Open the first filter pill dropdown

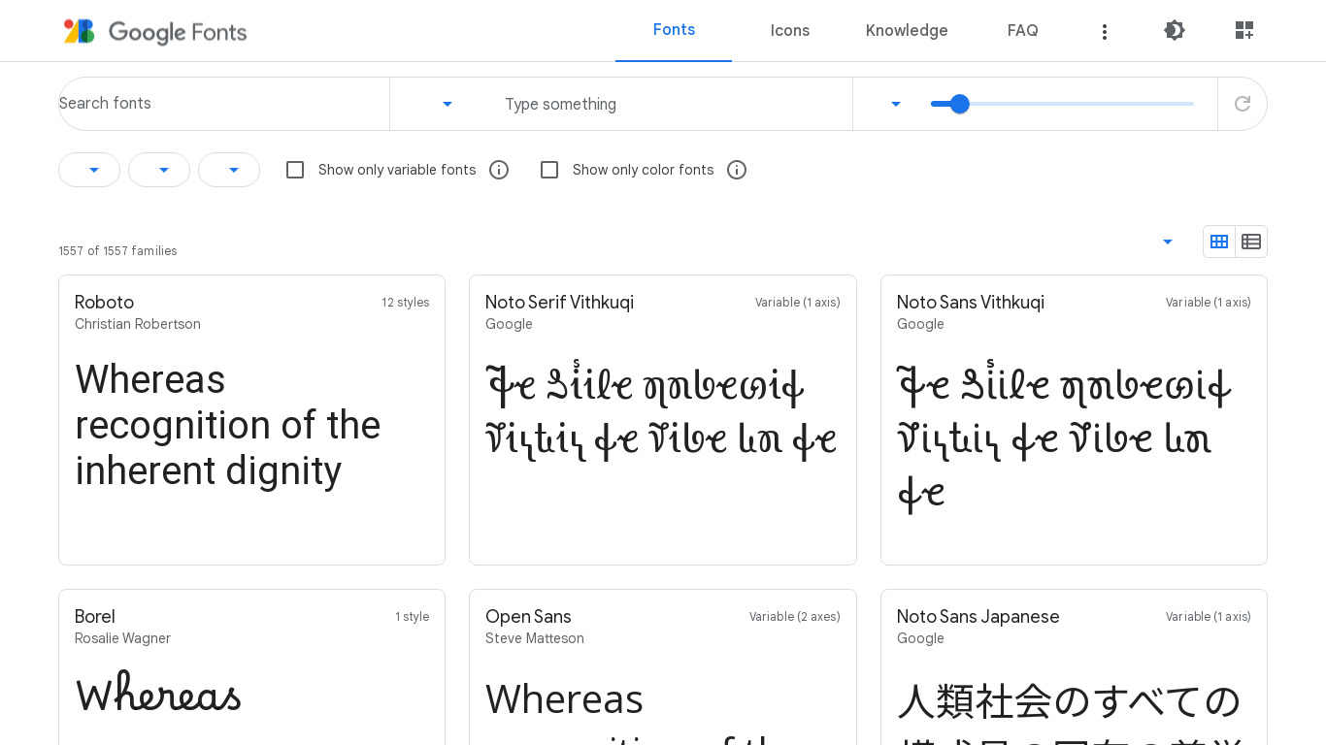pyautogui.click(x=89, y=170)
